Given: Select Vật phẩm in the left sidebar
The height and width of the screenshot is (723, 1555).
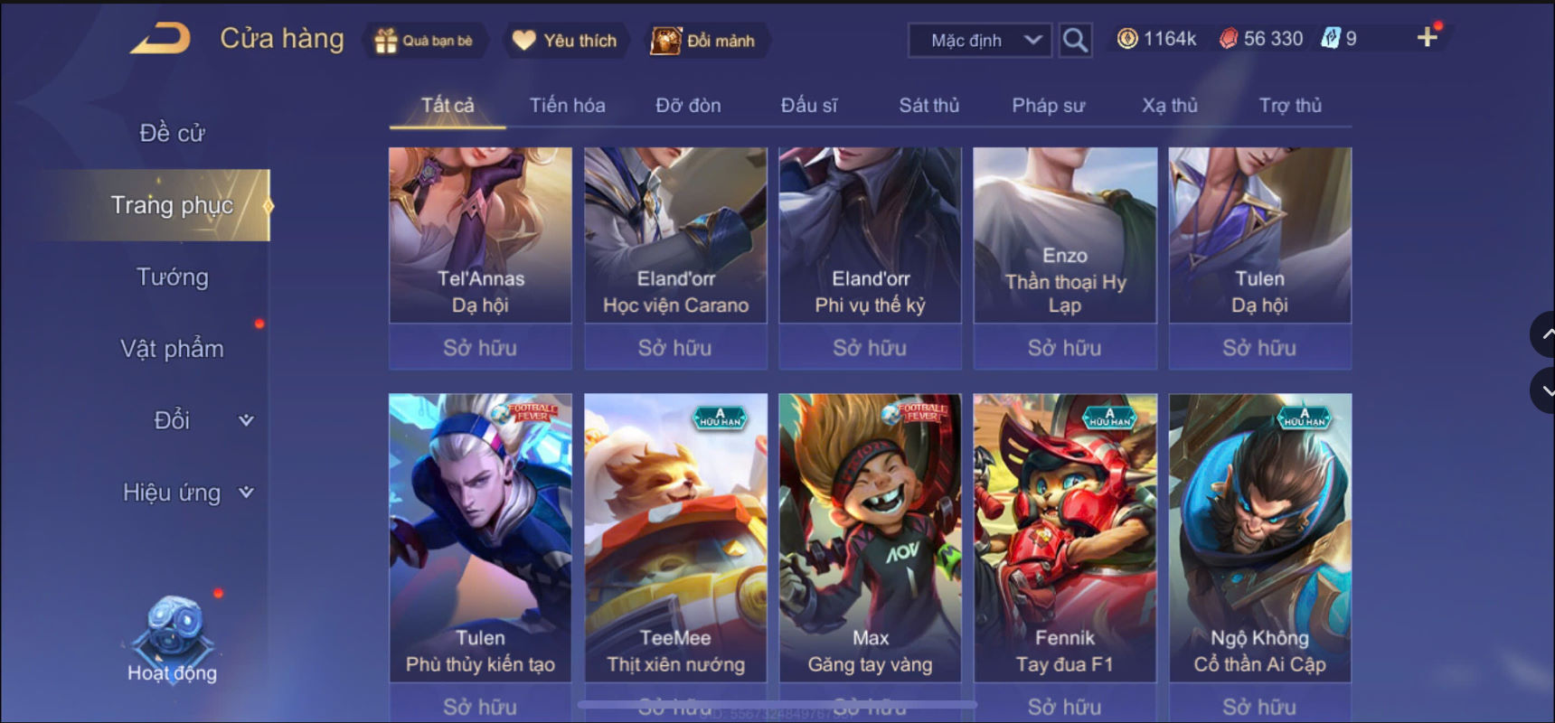Looking at the screenshot, I should (172, 349).
